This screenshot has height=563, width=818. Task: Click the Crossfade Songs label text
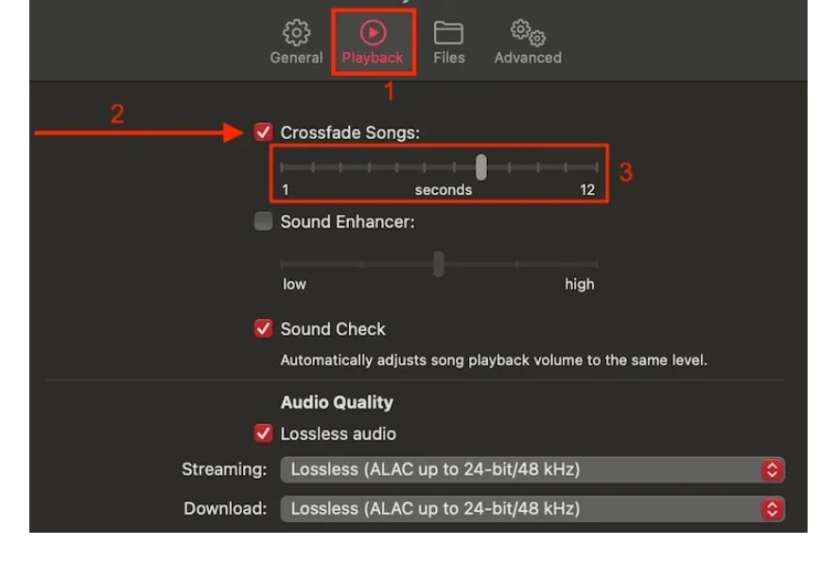(x=350, y=132)
